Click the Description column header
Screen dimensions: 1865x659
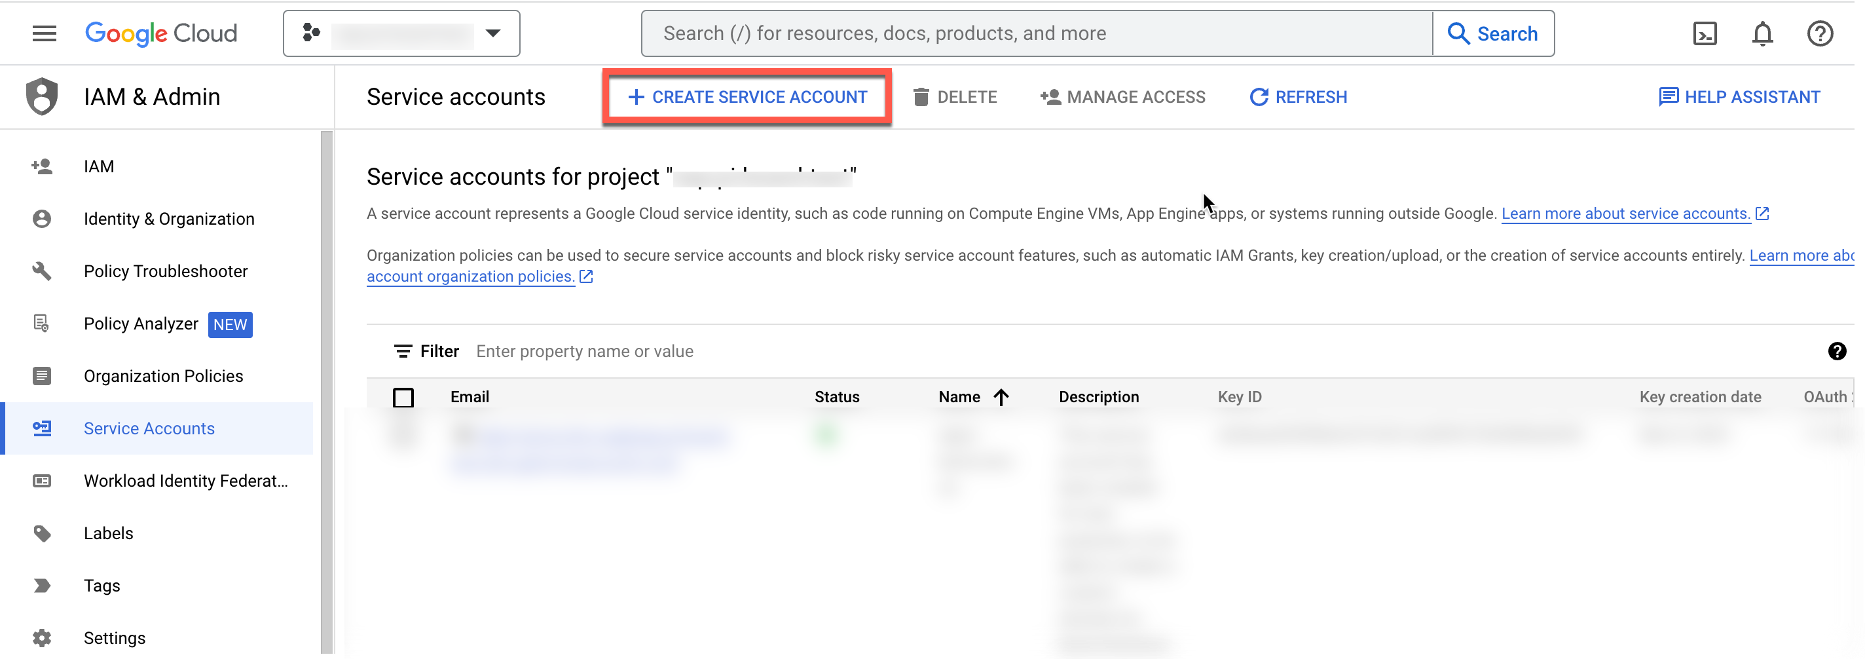[x=1099, y=397]
